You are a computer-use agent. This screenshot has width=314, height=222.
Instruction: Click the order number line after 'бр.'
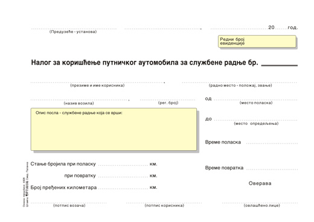280,65
